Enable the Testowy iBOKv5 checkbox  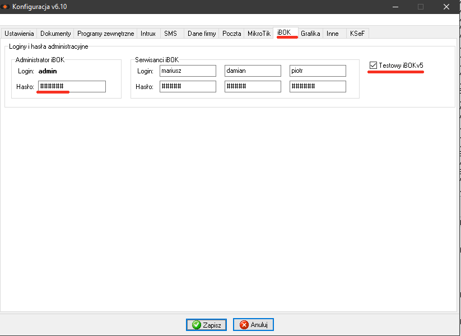(x=374, y=66)
